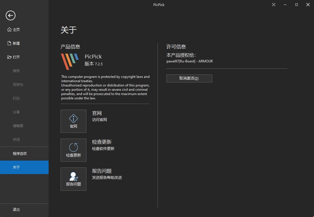314x217 pixels.
Task: Click the PicPick striped logo
Action: click(70, 61)
